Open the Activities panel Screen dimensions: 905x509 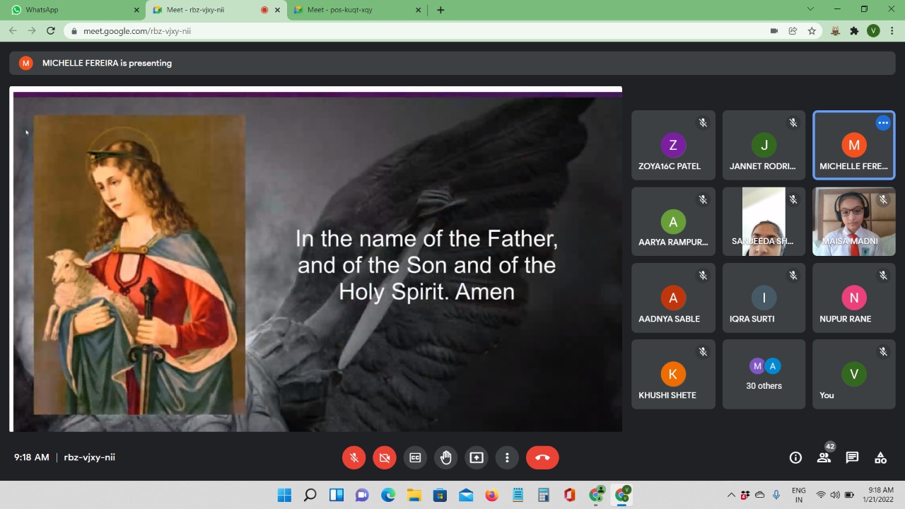point(880,457)
